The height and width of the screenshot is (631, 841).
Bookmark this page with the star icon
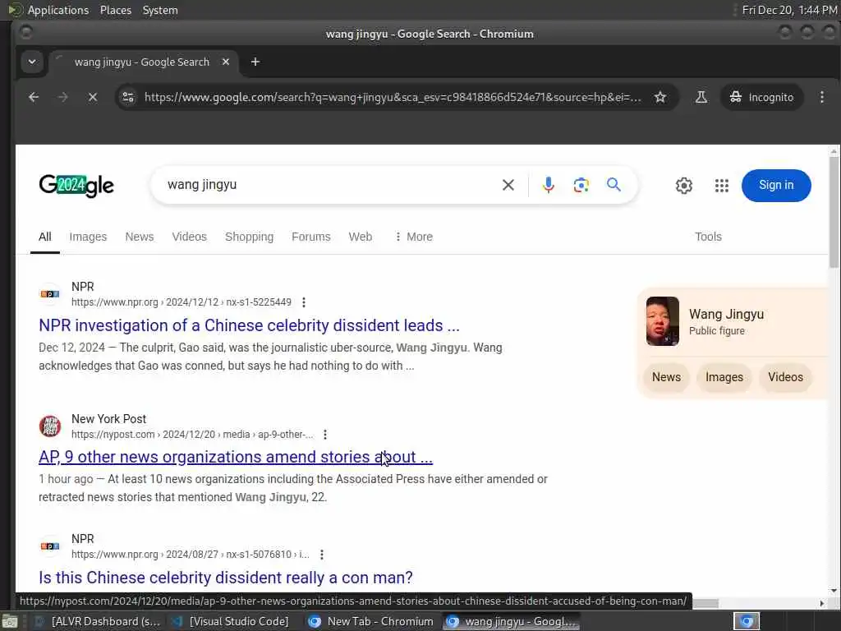click(x=660, y=97)
